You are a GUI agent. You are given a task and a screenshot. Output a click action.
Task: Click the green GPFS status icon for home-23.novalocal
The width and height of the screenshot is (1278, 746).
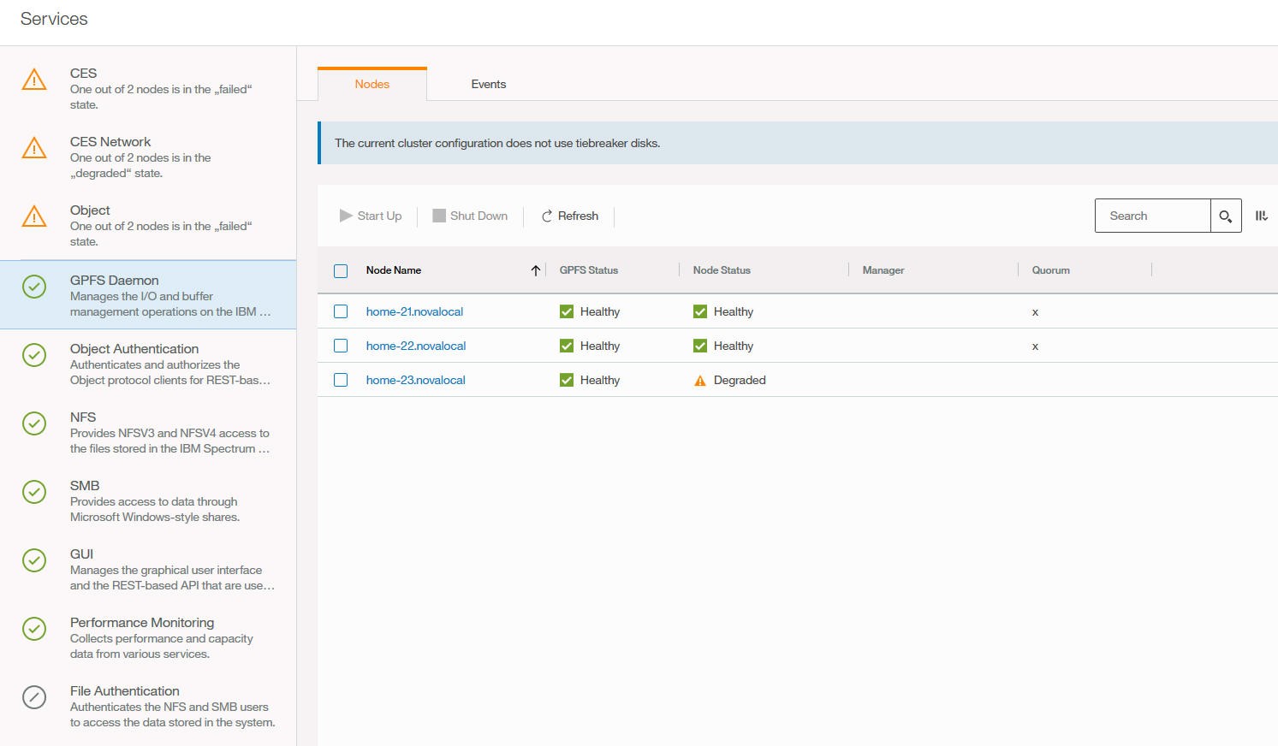click(567, 380)
